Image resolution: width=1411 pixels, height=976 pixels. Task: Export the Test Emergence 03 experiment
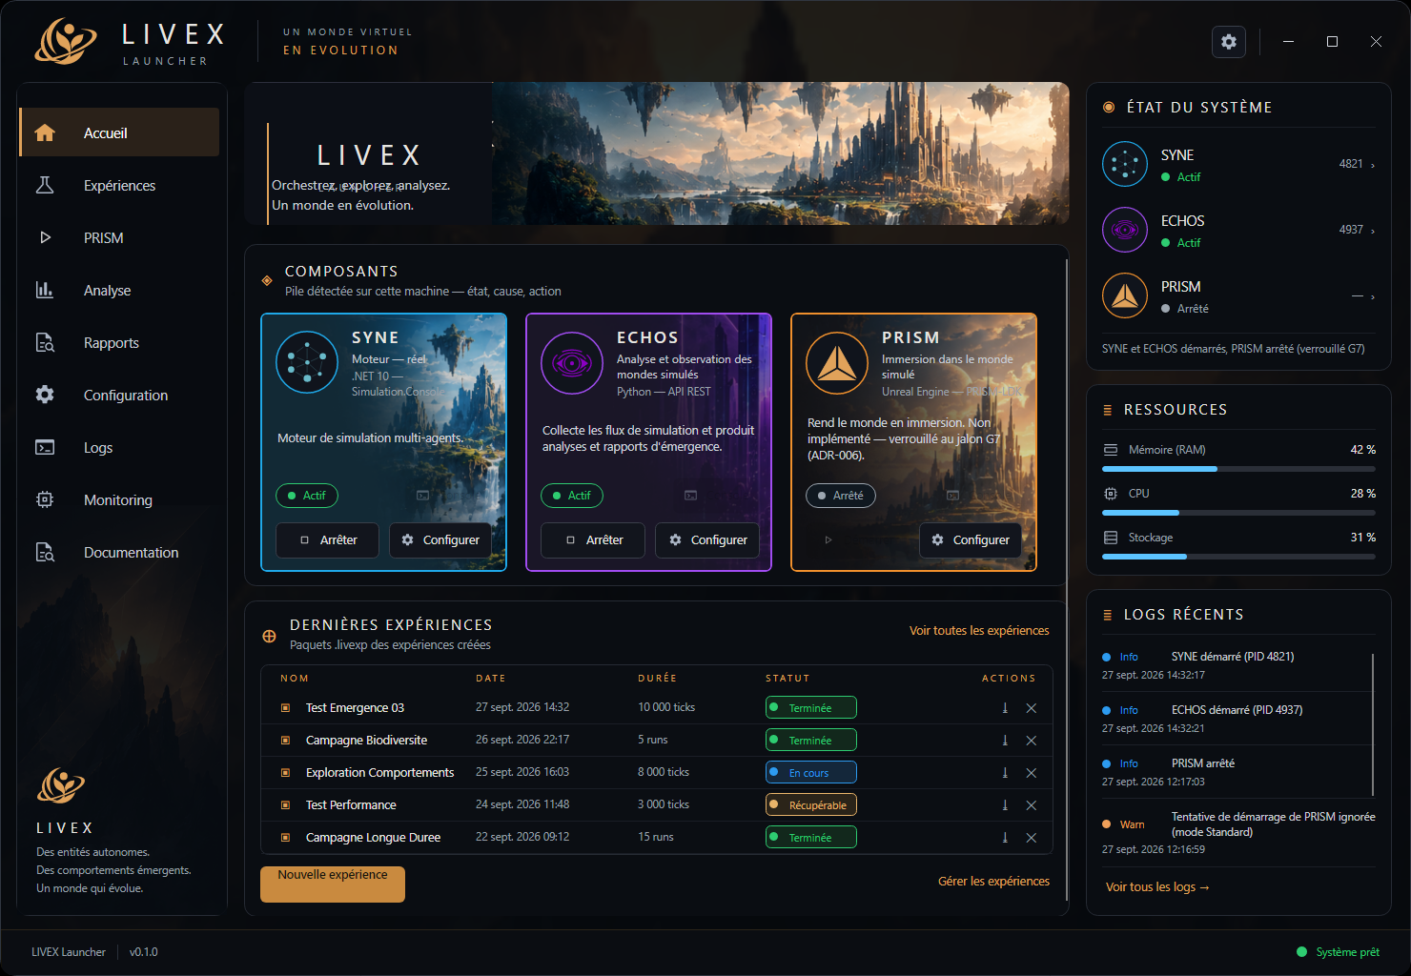pos(1005,708)
